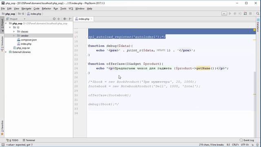Click the Scroll from Source target icon

(54, 19)
